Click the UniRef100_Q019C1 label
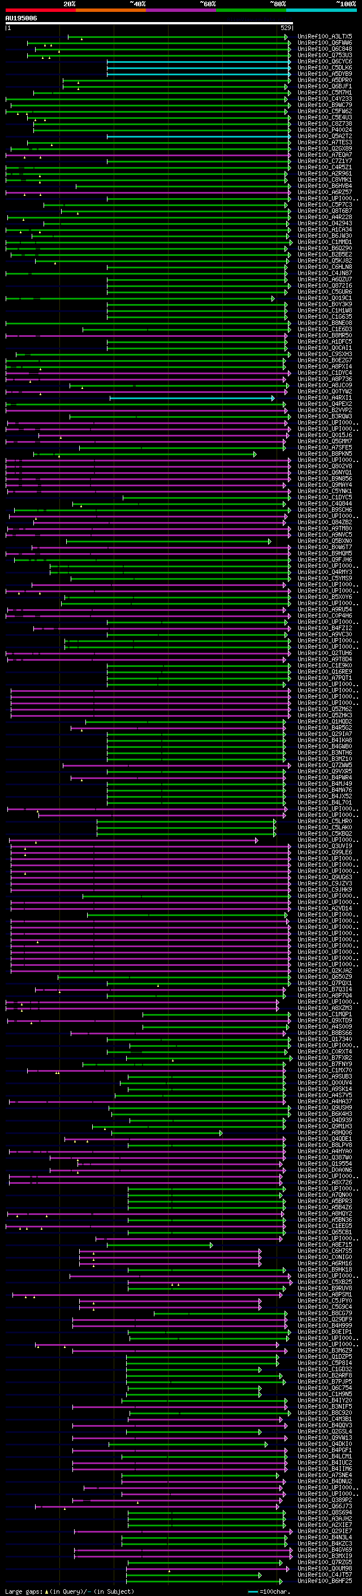Screen dimensions: 362x1596 coord(325,298)
